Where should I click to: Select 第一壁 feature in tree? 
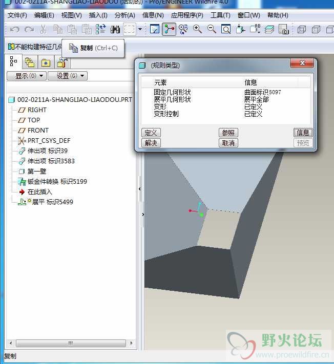32,172
